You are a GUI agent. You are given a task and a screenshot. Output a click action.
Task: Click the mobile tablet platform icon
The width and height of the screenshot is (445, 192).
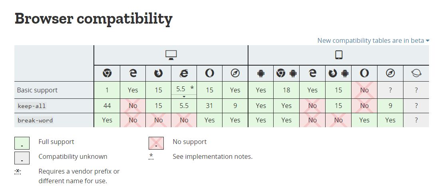pyautogui.click(x=339, y=55)
